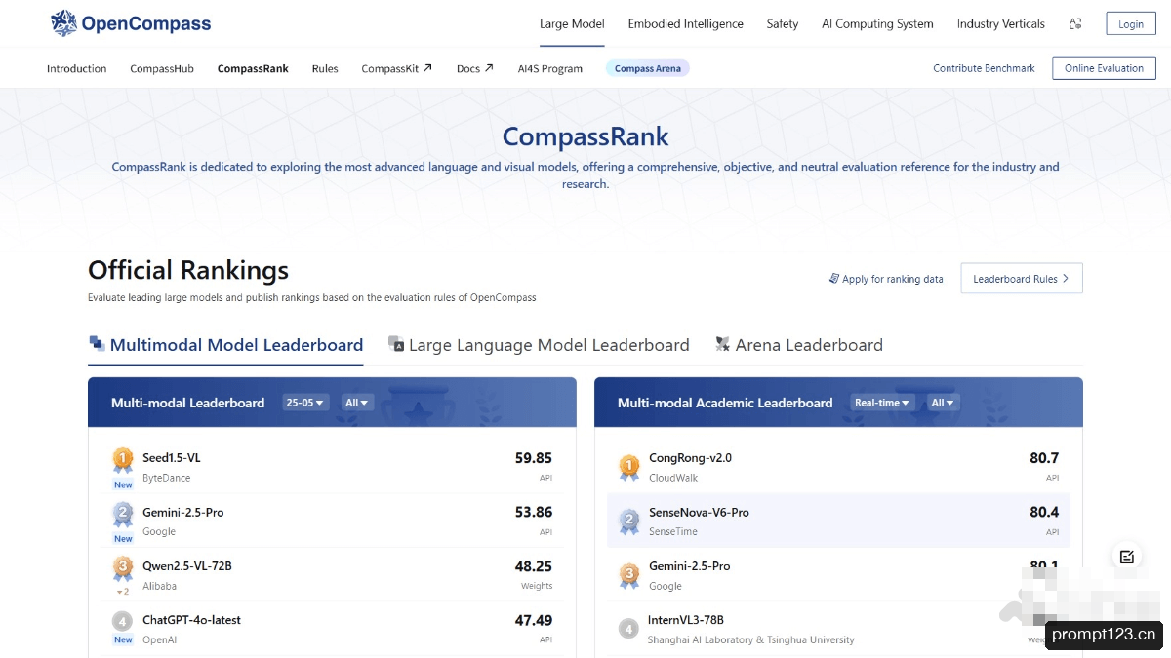
Task: Open the 25-05 period dropdown
Action: (306, 403)
